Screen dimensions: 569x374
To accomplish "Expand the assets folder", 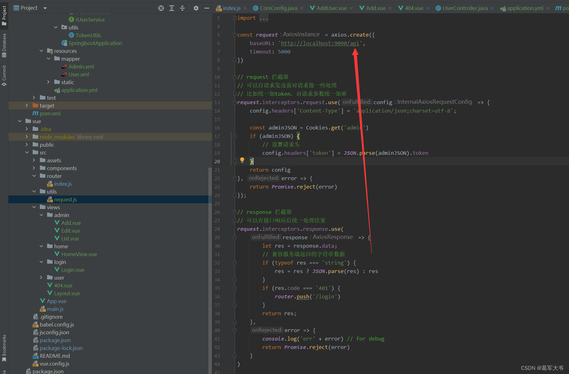I will (x=34, y=160).
